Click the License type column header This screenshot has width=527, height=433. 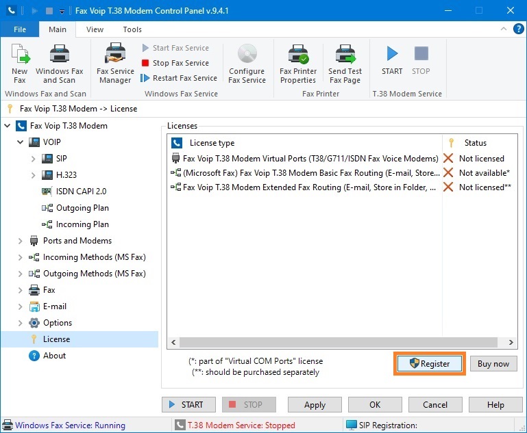304,143
